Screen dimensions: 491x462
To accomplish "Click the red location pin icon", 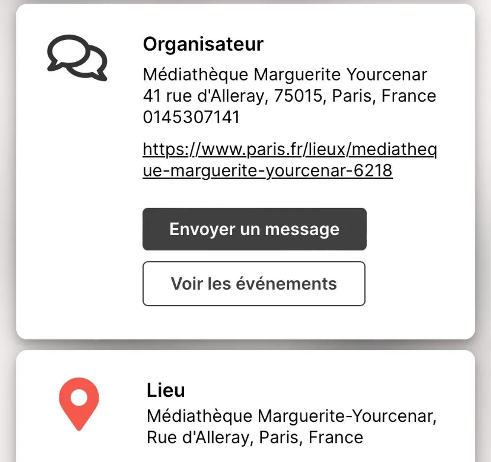I will click(79, 403).
